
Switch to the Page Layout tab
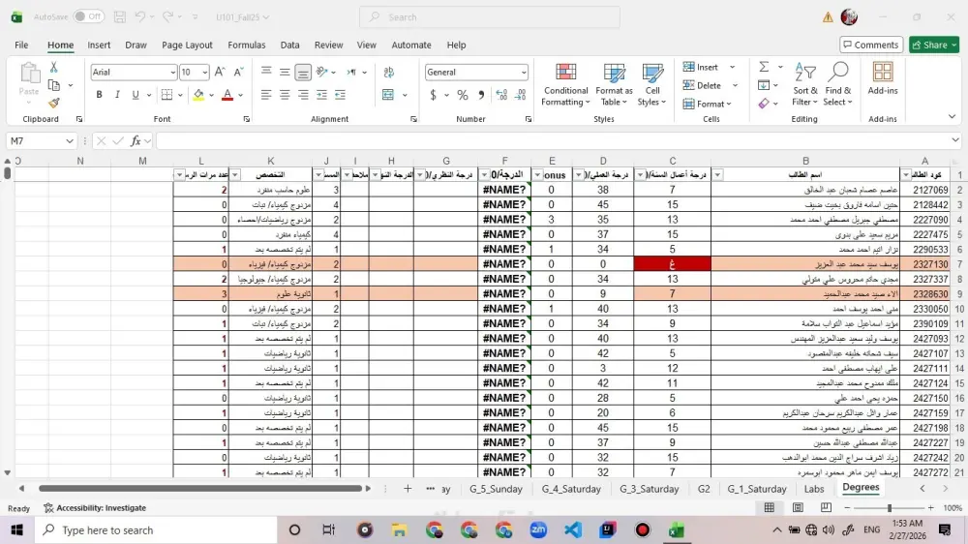(187, 45)
